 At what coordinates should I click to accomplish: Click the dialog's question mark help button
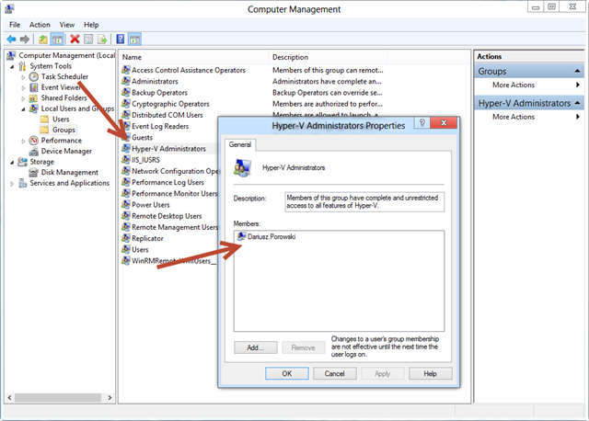pyautogui.click(x=422, y=122)
